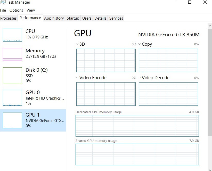The height and width of the screenshot is (171, 212).
Task: Click the 7.9 GB shared memory value
Action: 194,141
